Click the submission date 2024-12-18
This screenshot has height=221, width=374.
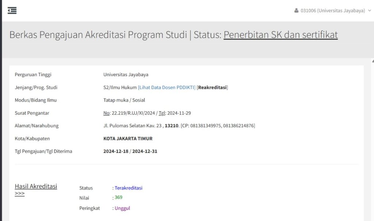coord(116,151)
